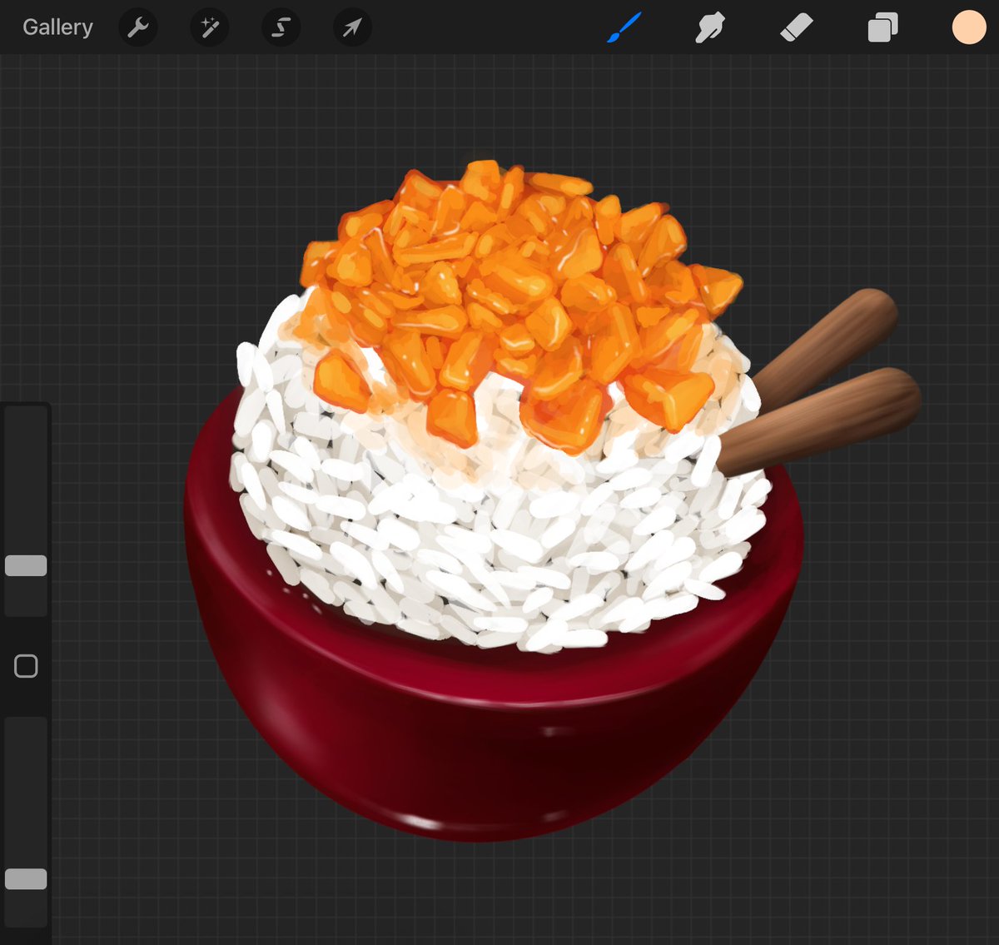Open the Adjustments magic wand menu
Screen dimensions: 999x945
pyautogui.click(x=210, y=27)
